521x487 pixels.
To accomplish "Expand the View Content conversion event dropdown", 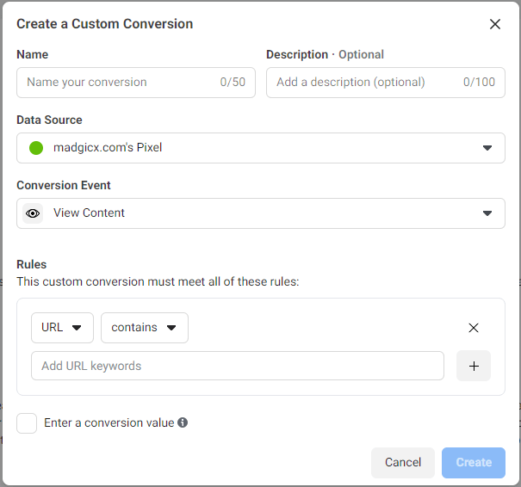I will [x=260, y=213].
